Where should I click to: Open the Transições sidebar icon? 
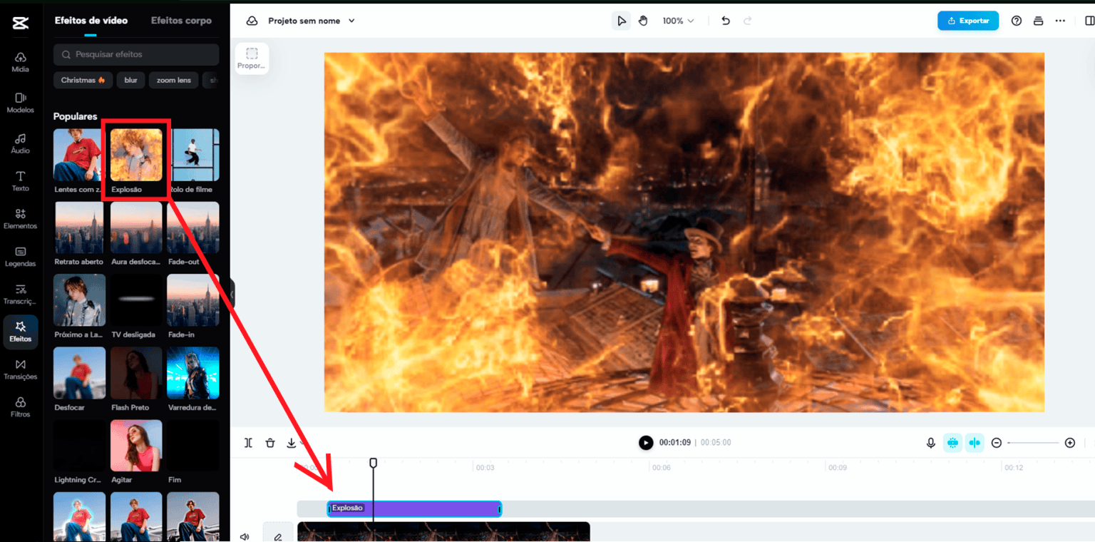(20, 369)
